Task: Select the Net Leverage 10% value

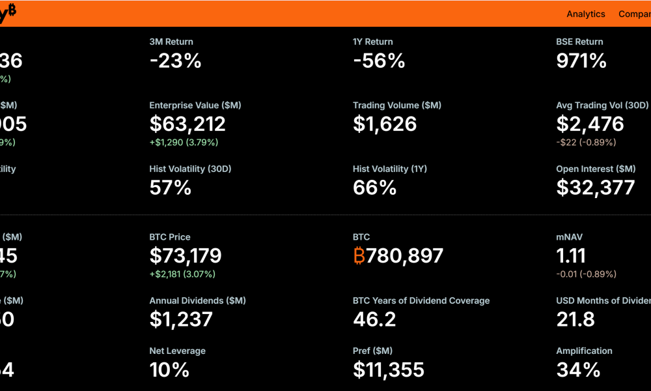Action: coord(169,370)
